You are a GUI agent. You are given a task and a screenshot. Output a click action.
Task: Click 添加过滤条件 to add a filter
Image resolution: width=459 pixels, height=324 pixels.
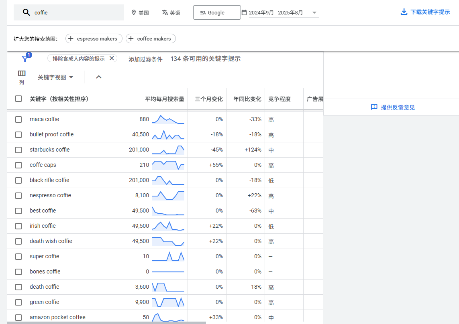click(x=145, y=59)
